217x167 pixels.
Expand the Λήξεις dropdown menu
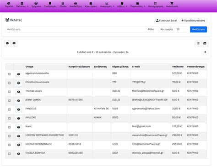(x=122, y=5)
